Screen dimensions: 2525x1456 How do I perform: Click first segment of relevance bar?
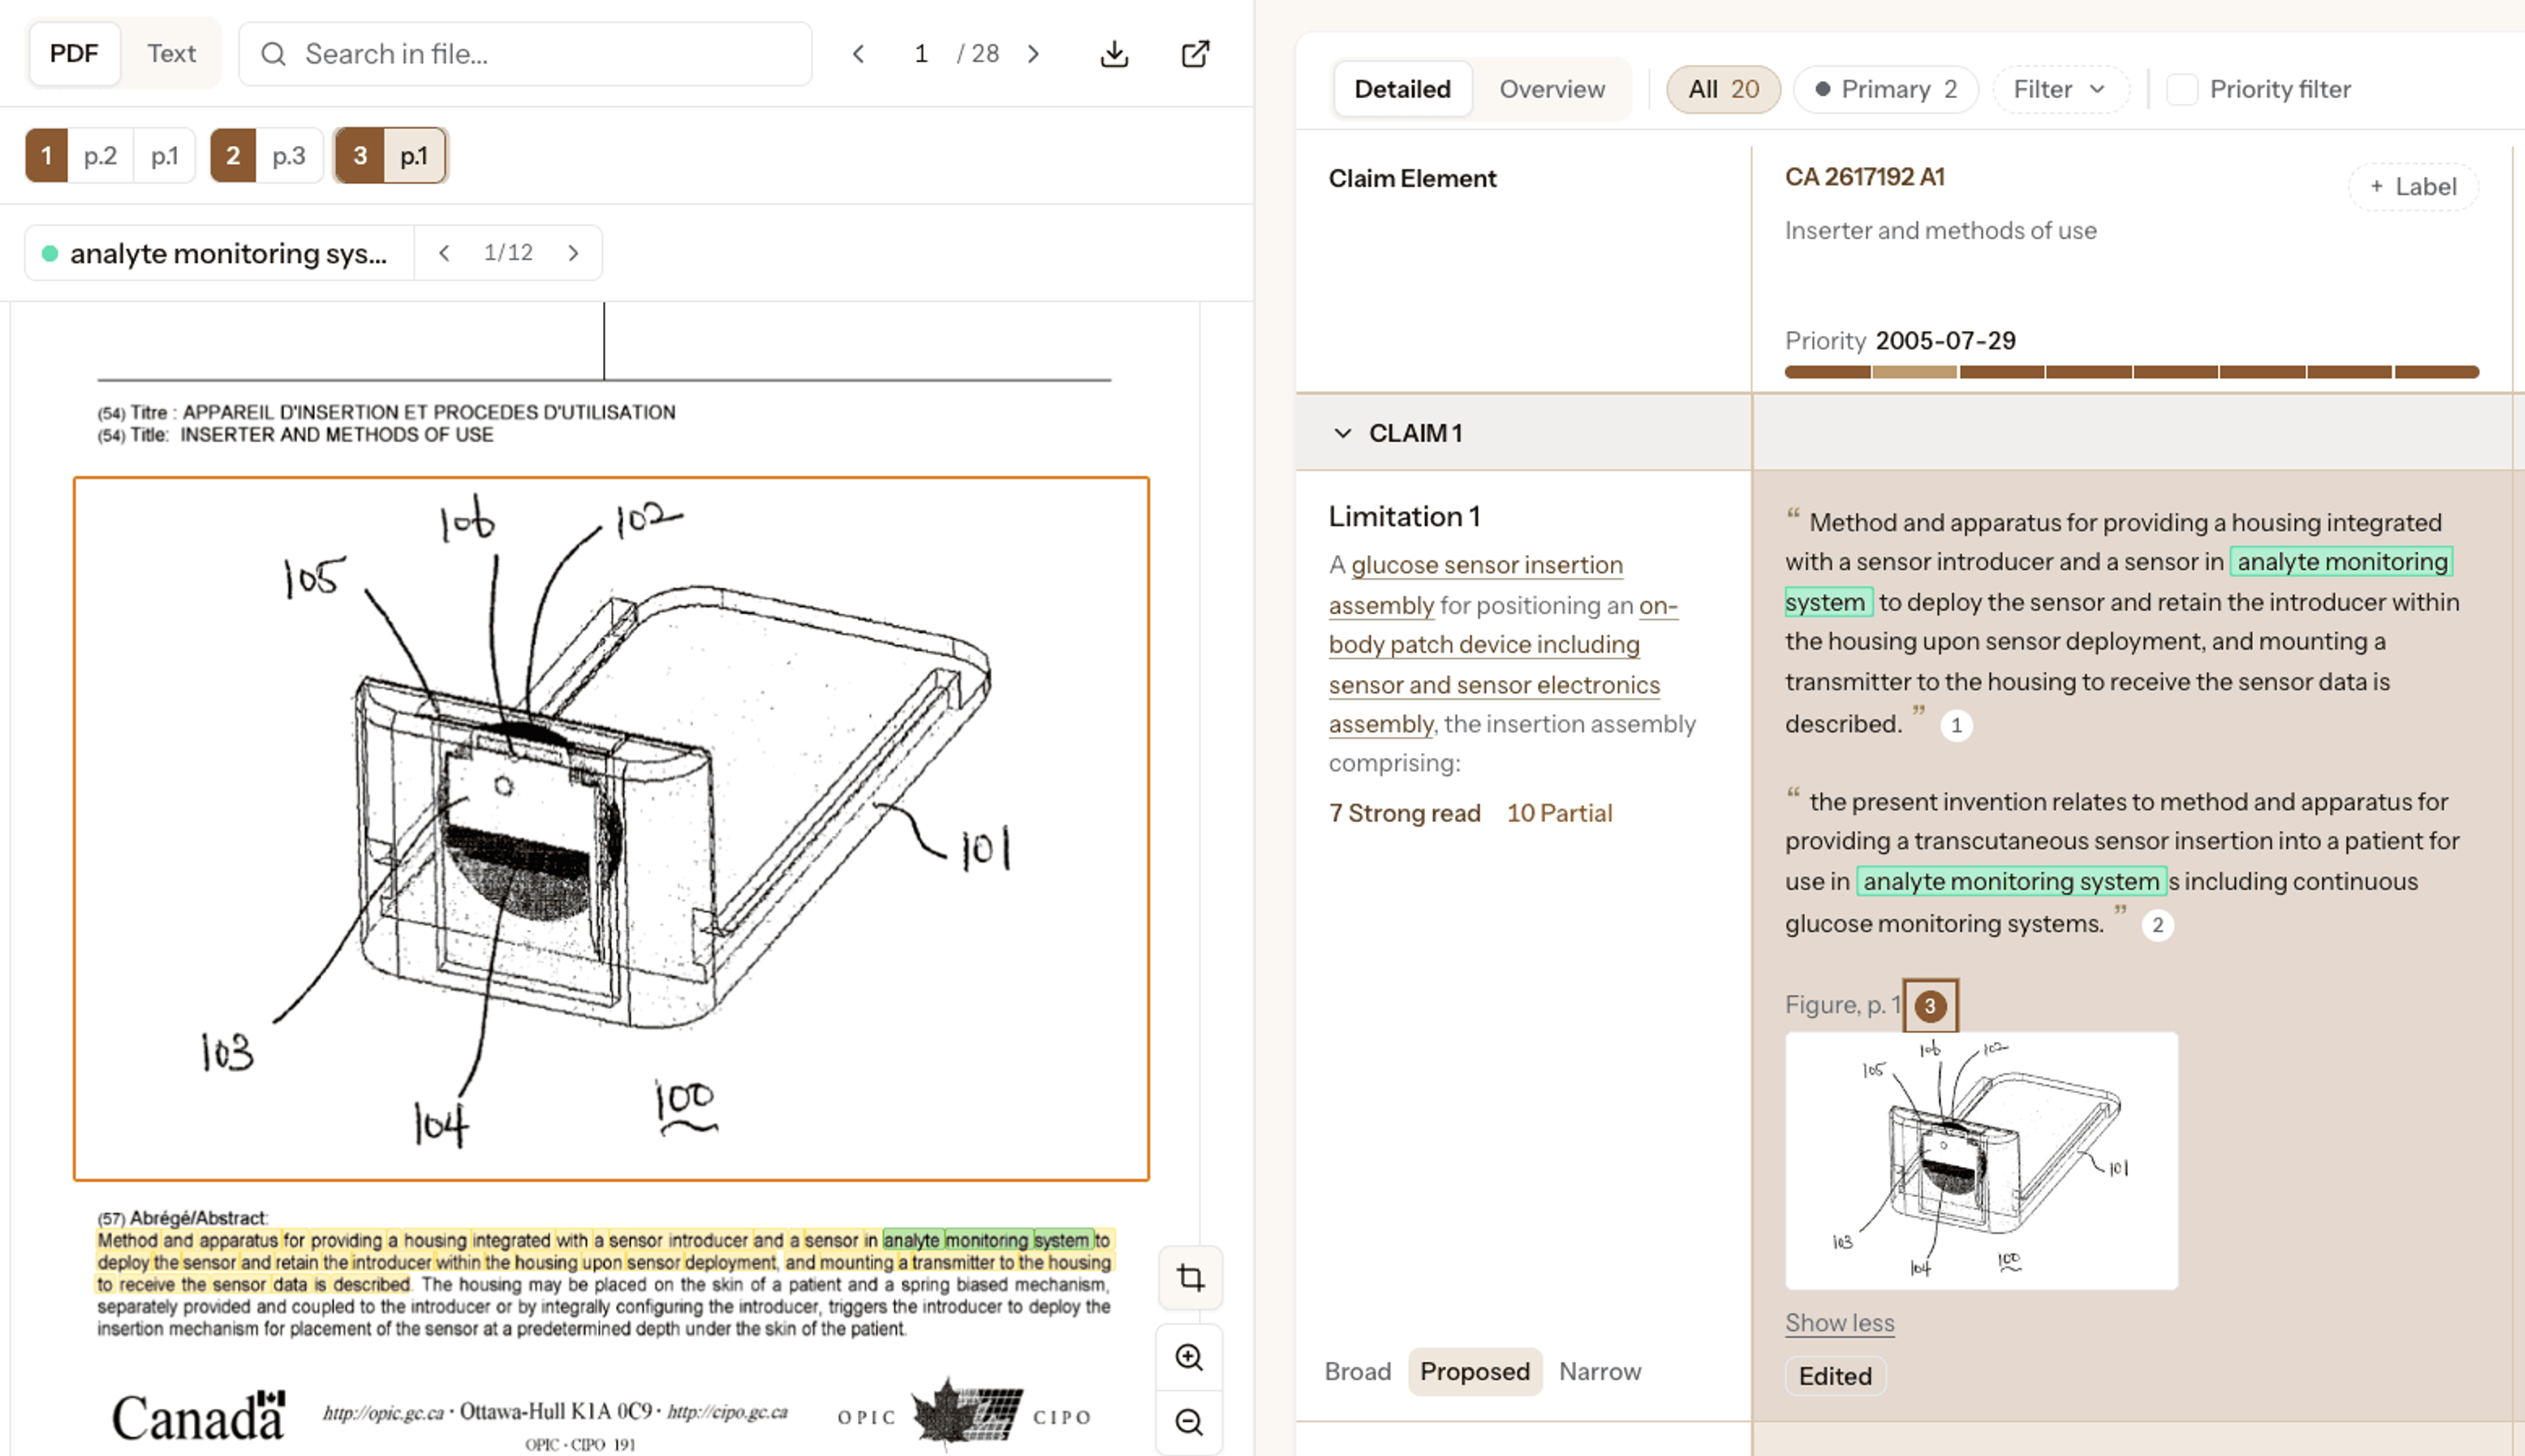1827,372
